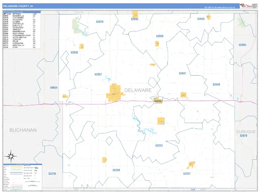
Task: Select ZIP label 52050 on map
Action: [160, 36]
